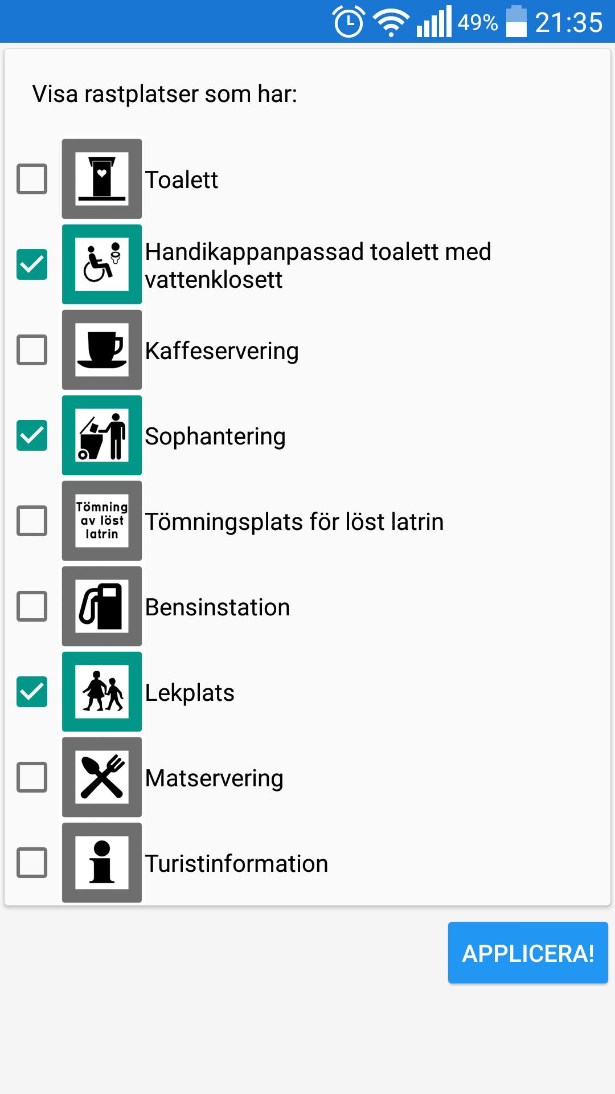Tap the alarm clock status bar icon
The width and height of the screenshot is (615, 1094).
(x=348, y=22)
